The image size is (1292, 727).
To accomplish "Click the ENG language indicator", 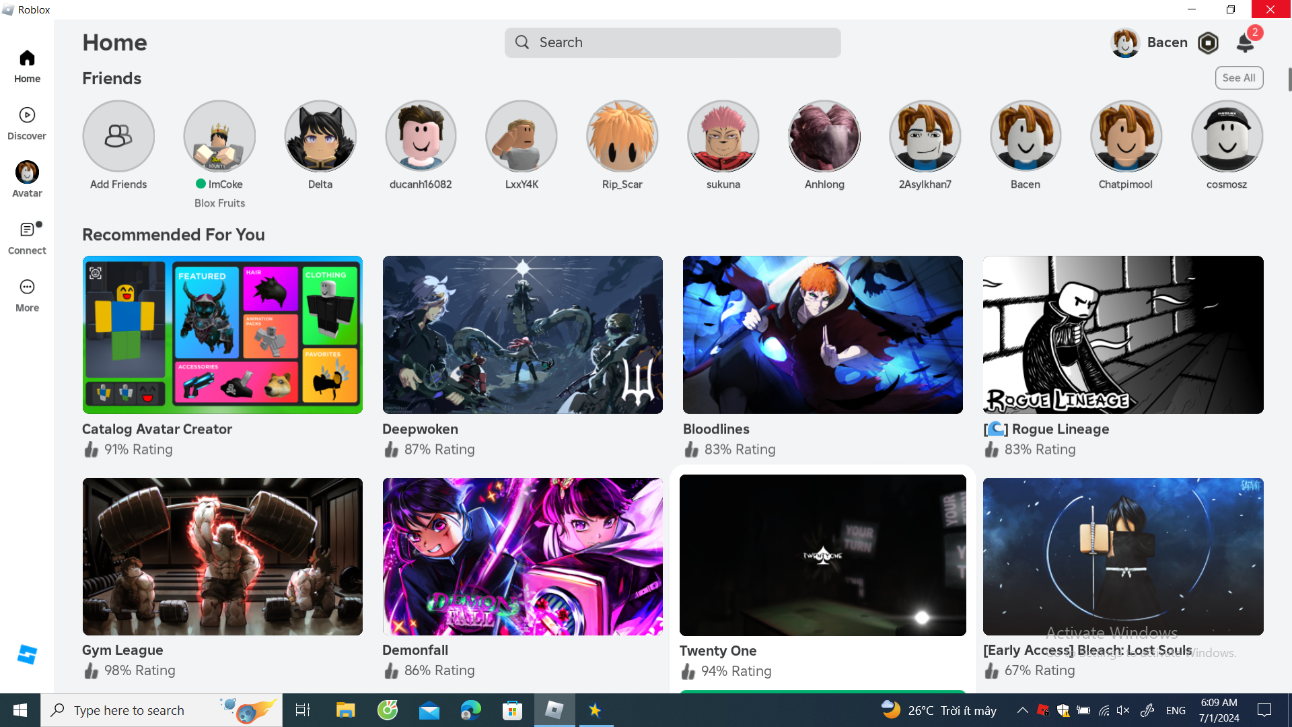I will click(1176, 710).
